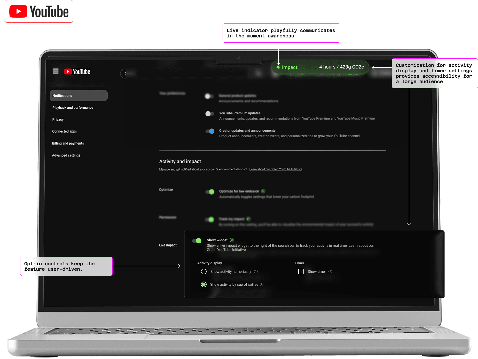
Task: Toggle Creator updates and announcements switch
Action: [210, 131]
